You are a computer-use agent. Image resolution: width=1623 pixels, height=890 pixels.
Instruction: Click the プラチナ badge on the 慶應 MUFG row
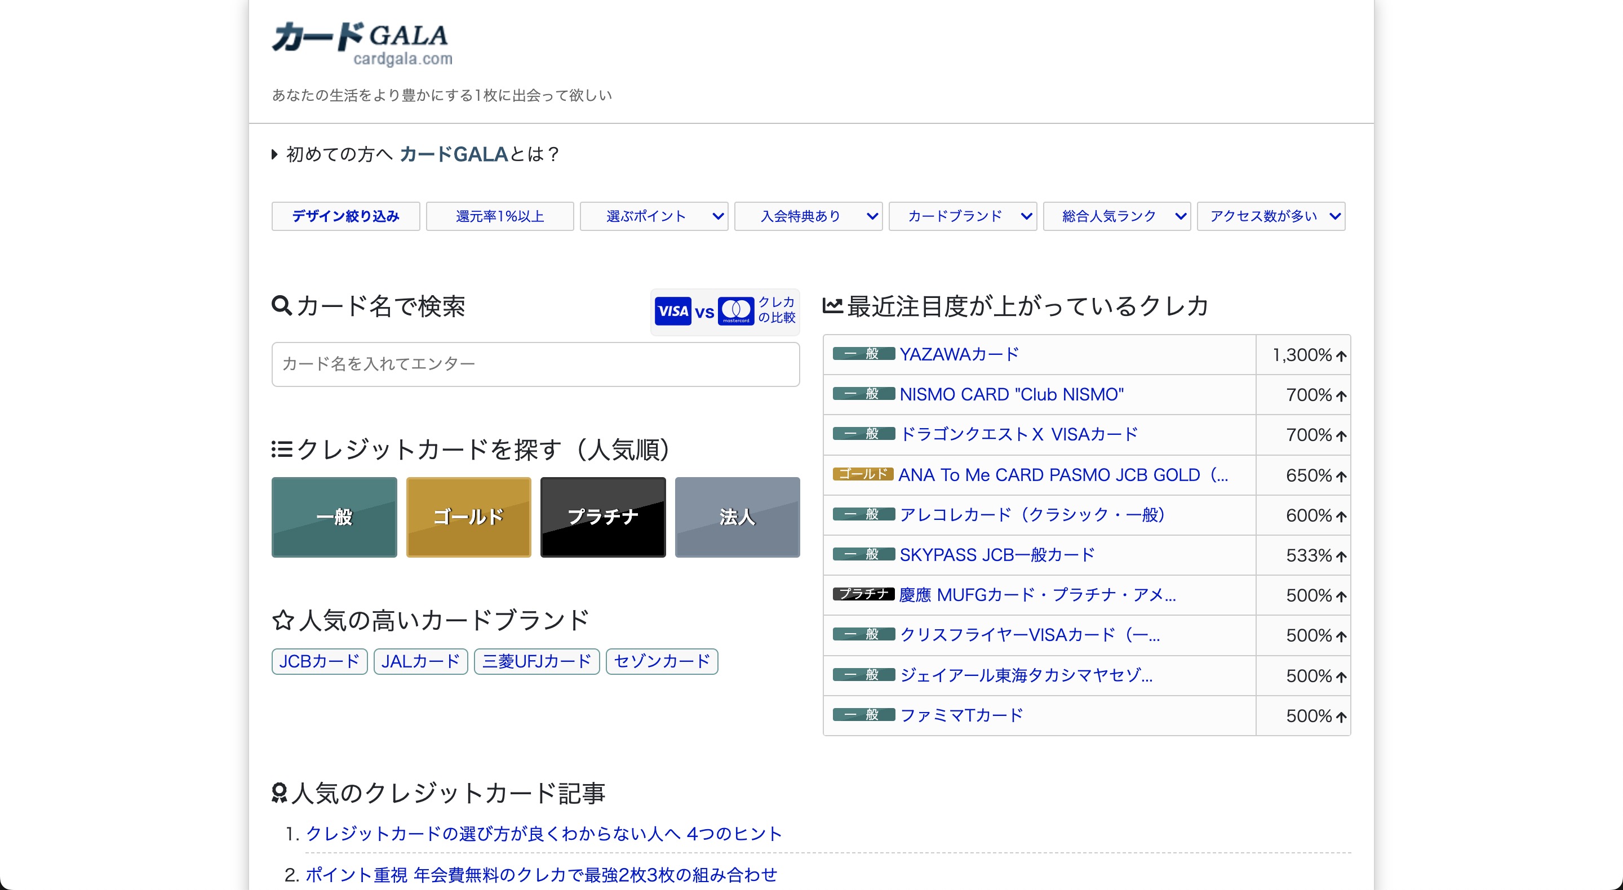(864, 594)
